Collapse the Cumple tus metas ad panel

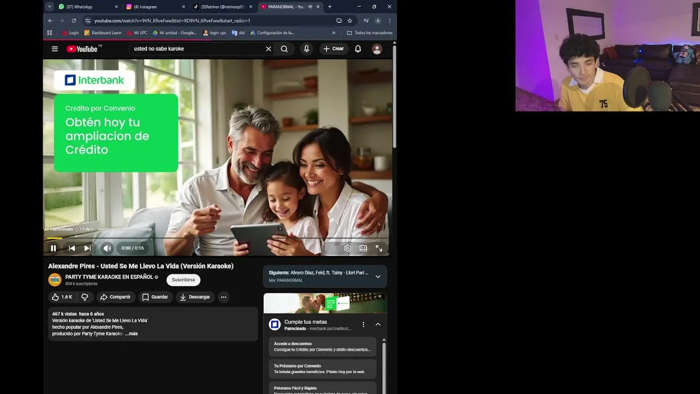coord(378,325)
